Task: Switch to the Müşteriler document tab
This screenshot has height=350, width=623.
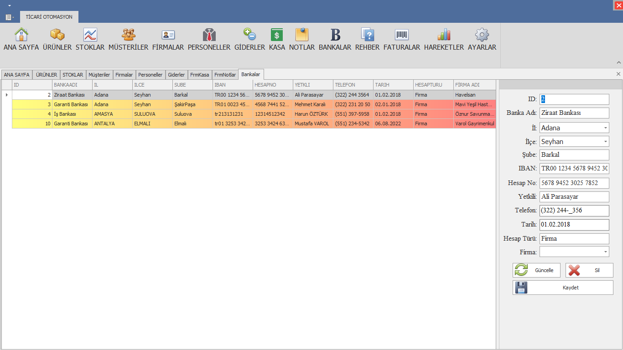Action: (99, 75)
